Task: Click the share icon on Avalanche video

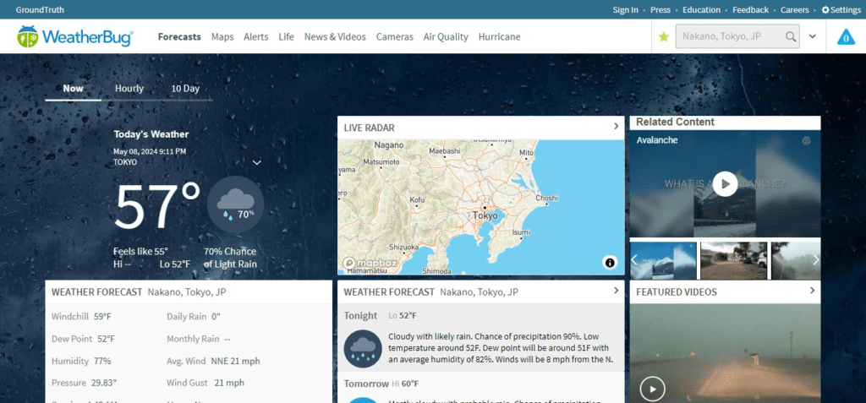Action: 806,141
